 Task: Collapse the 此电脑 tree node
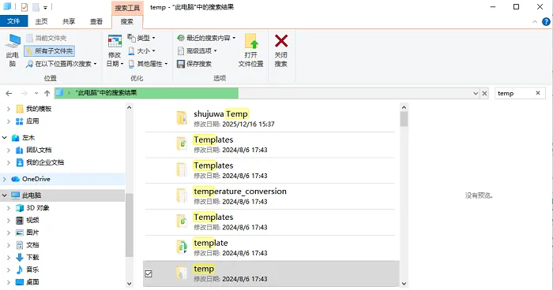(x=5, y=195)
